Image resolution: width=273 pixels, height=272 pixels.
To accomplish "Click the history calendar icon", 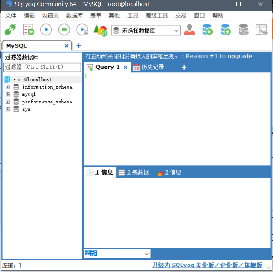I will tap(136, 67).
